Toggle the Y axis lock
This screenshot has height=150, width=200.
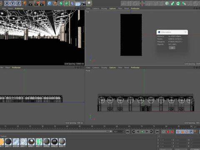12,3
